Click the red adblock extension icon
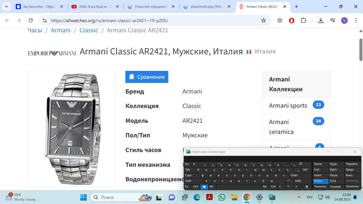363x204 pixels. point(292,20)
